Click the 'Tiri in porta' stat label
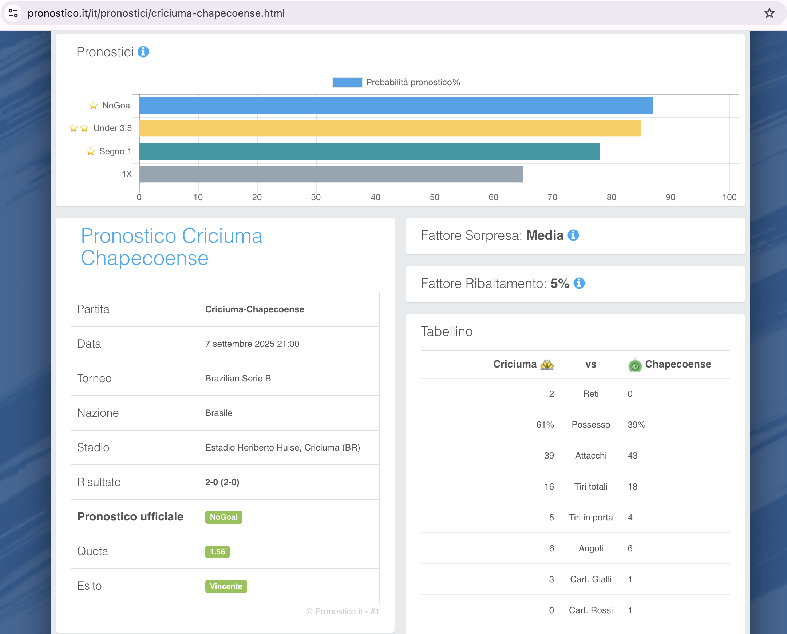This screenshot has height=634, width=787. 590,518
